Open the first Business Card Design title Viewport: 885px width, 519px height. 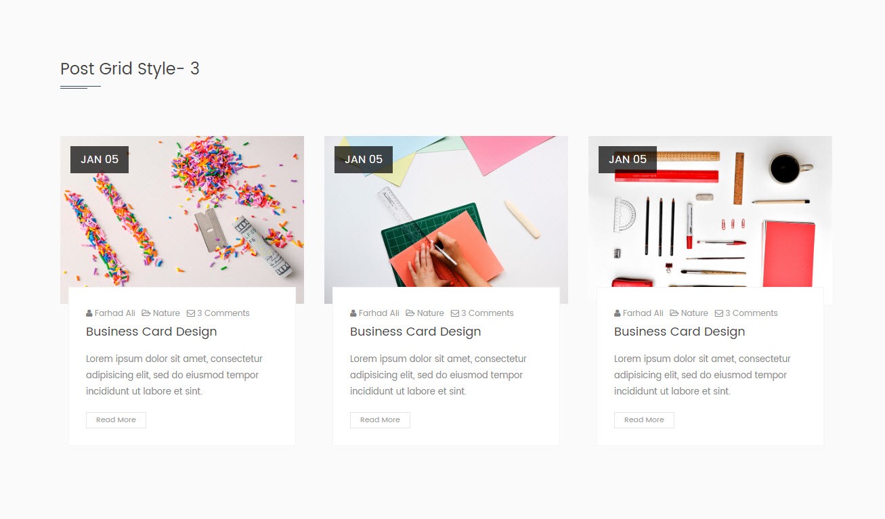tap(152, 332)
